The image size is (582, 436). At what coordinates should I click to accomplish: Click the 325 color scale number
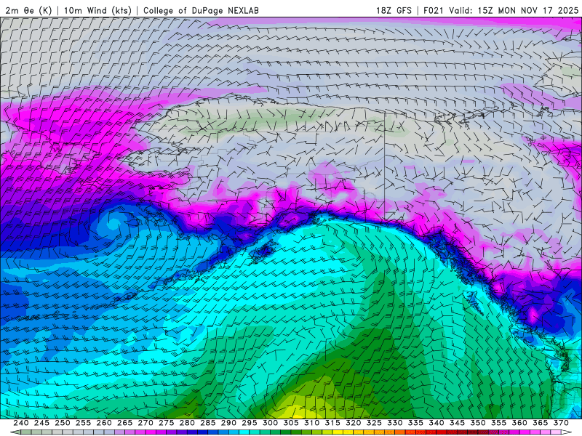(374, 423)
